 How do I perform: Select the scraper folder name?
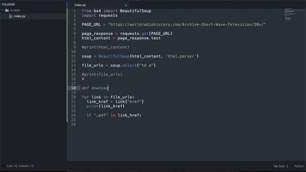pos(15,10)
